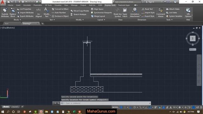Switch to the Layout1 tab
The width and height of the screenshot is (203, 114).
pos(15,107)
